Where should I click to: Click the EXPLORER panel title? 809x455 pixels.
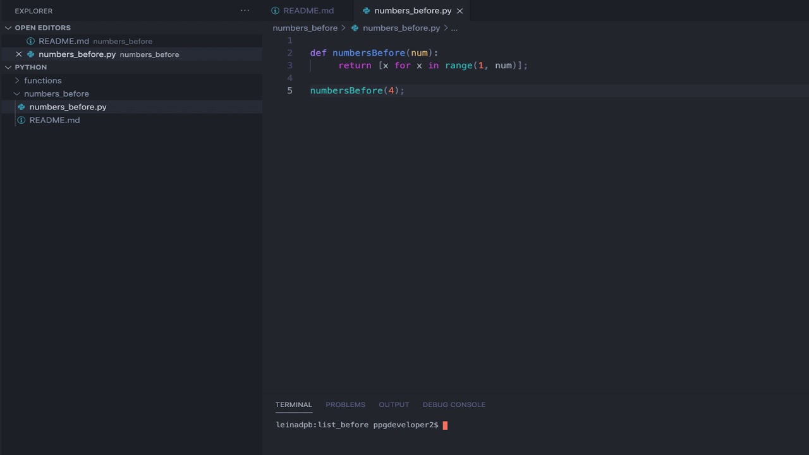(x=33, y=11)
